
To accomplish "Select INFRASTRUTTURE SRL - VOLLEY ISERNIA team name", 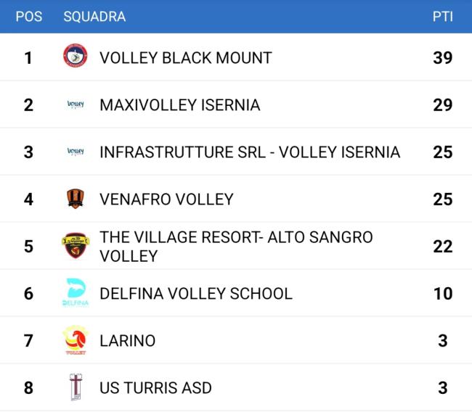I will tap(249, 152).
